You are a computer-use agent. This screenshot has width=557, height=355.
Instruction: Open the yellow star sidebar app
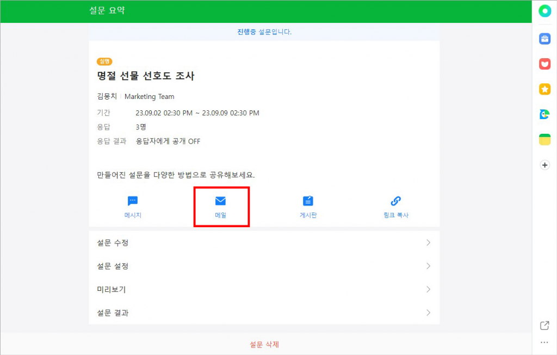pyautogui.click(x=544, y=89)
